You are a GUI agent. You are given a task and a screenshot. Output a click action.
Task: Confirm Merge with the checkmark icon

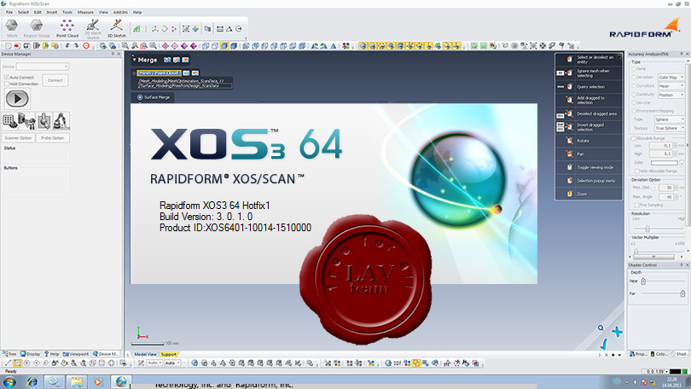click(x=177, y=60)
